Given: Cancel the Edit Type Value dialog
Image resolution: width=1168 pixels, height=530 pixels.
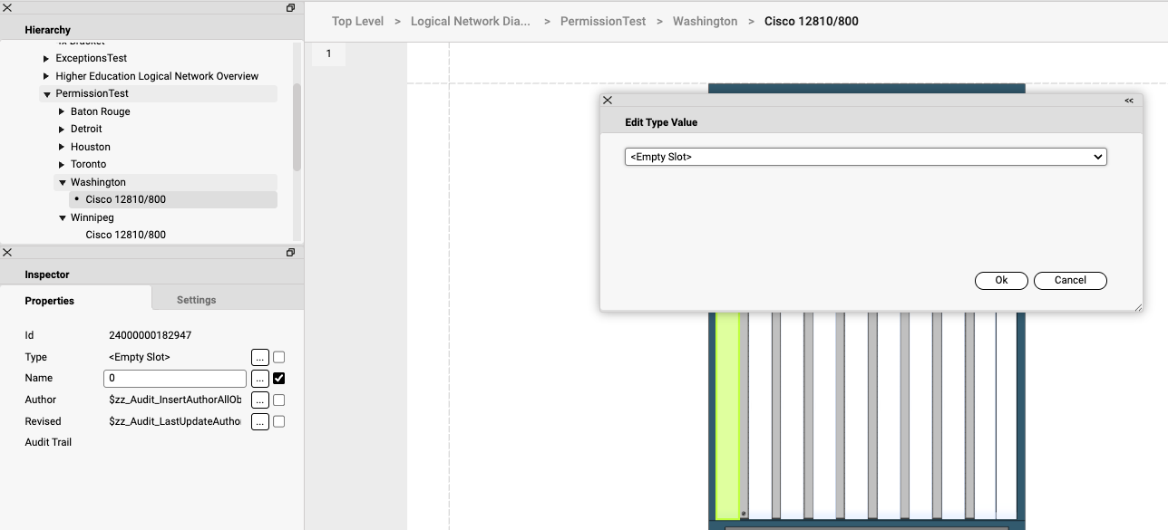Looking at the screenshot, I should point(1070,281).
